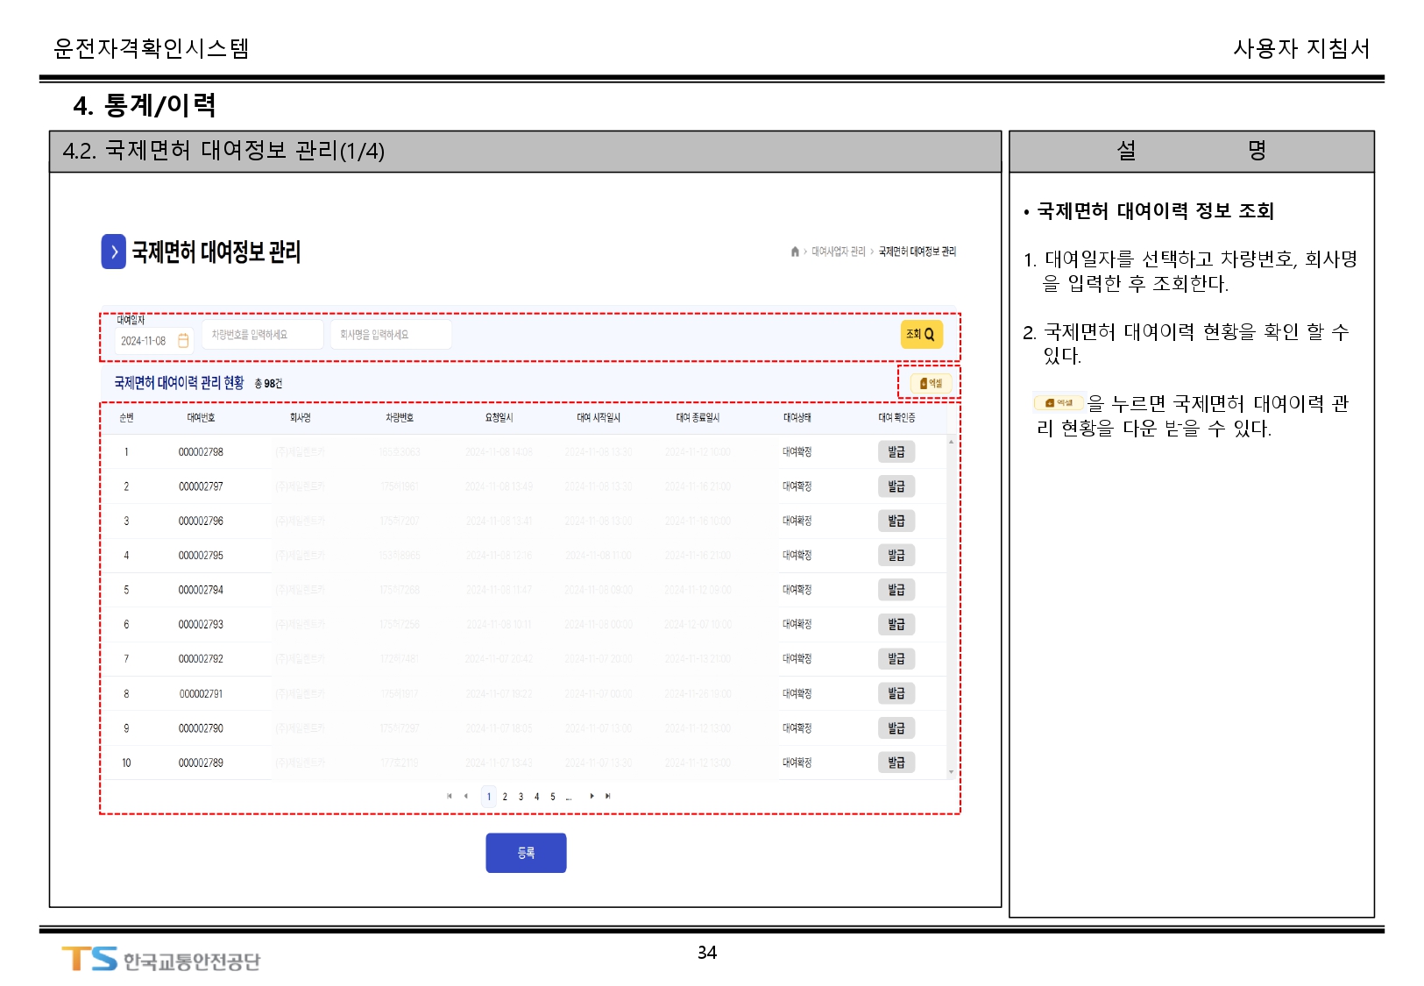The height and width of the screenshot is (986, 1424).
Task: Click the blue chevron icon beside page title
Action: pyautogui.click(x=114, y=252)
